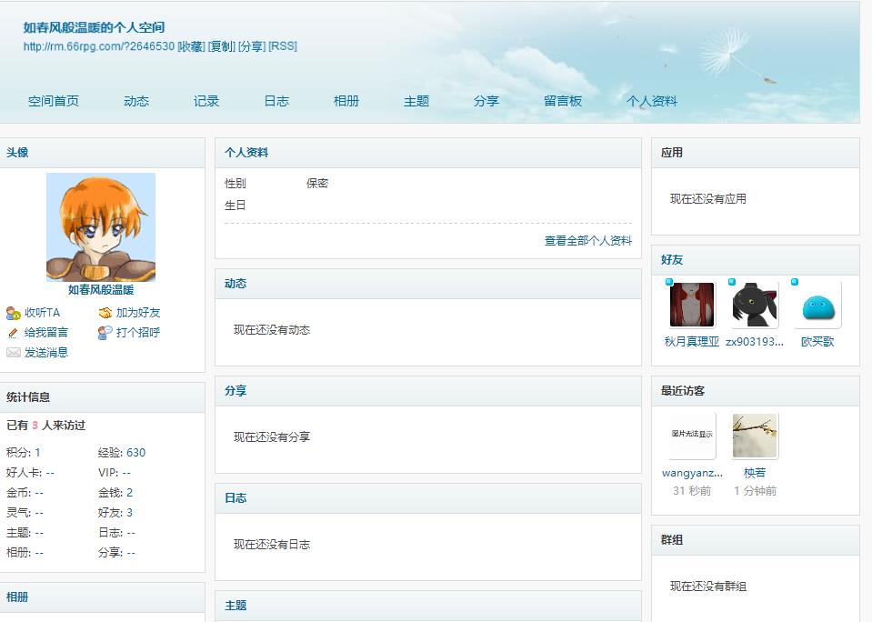Open friend 秋月真理亚 avatar thumbnail
Viewport: 872px width, 622px height.
click(x=692, y=305)
